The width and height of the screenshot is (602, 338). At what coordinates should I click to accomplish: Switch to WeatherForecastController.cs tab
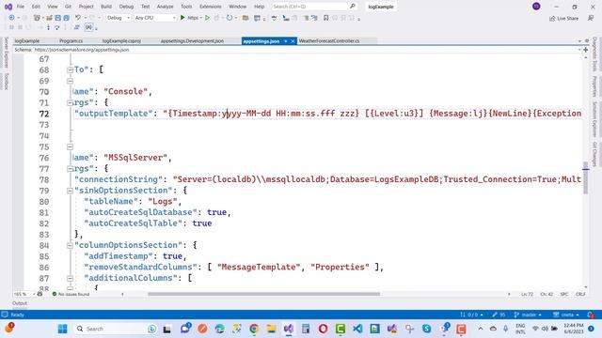coord(329,41)
